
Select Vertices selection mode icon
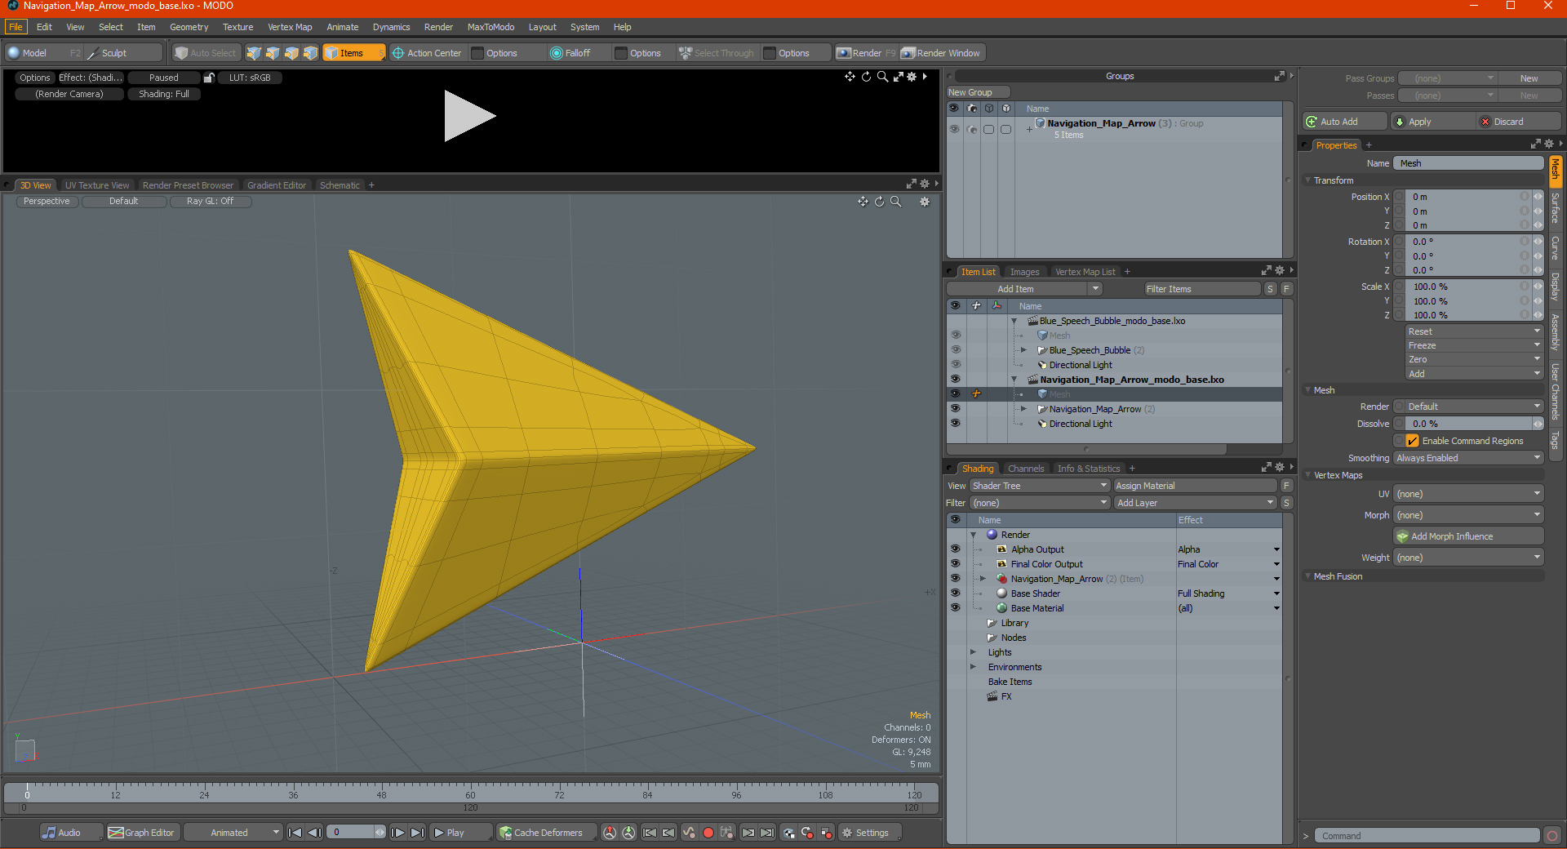(x=254, y=53)
